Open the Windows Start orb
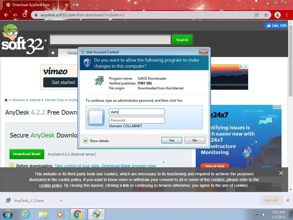293x220 pixels. click(8, 214)
